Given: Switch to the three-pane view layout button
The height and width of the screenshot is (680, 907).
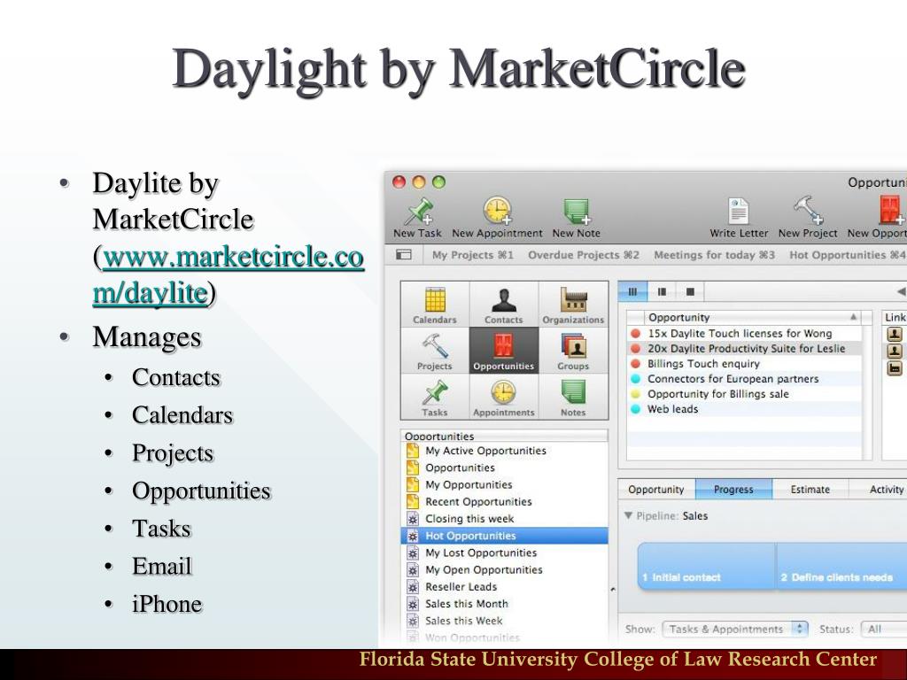Looking at the screenshot, I should tap(632, 292).
